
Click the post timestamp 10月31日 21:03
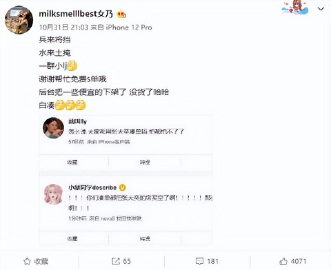point(63,28)
